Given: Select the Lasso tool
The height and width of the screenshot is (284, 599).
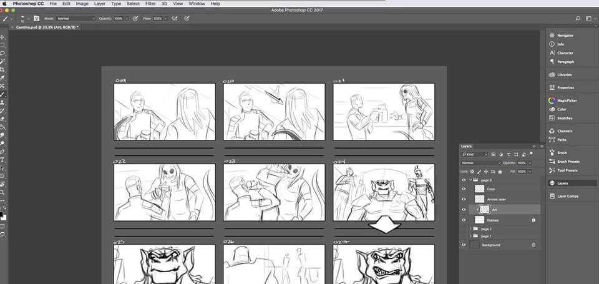Looking at the screenshot, I should (x=2, y=52).
